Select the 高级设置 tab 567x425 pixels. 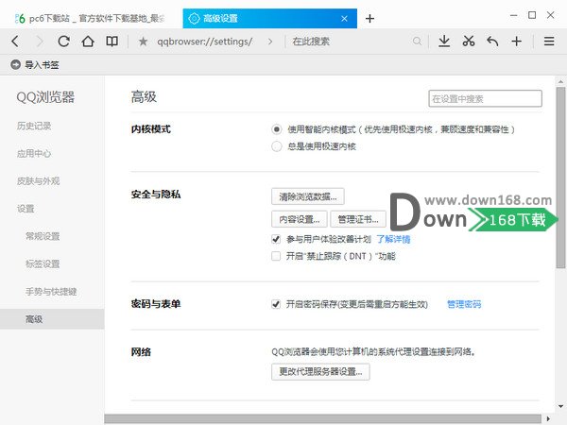pyautogui.click(x=269, y=19)
